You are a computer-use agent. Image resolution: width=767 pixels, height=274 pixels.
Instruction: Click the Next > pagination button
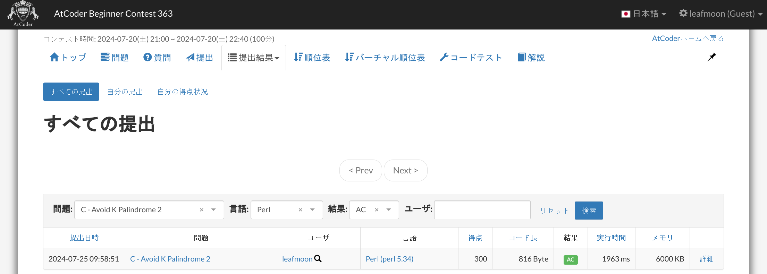(x=405, y=170)
